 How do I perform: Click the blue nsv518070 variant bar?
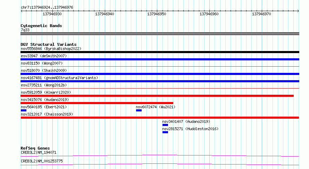[160, 74]
